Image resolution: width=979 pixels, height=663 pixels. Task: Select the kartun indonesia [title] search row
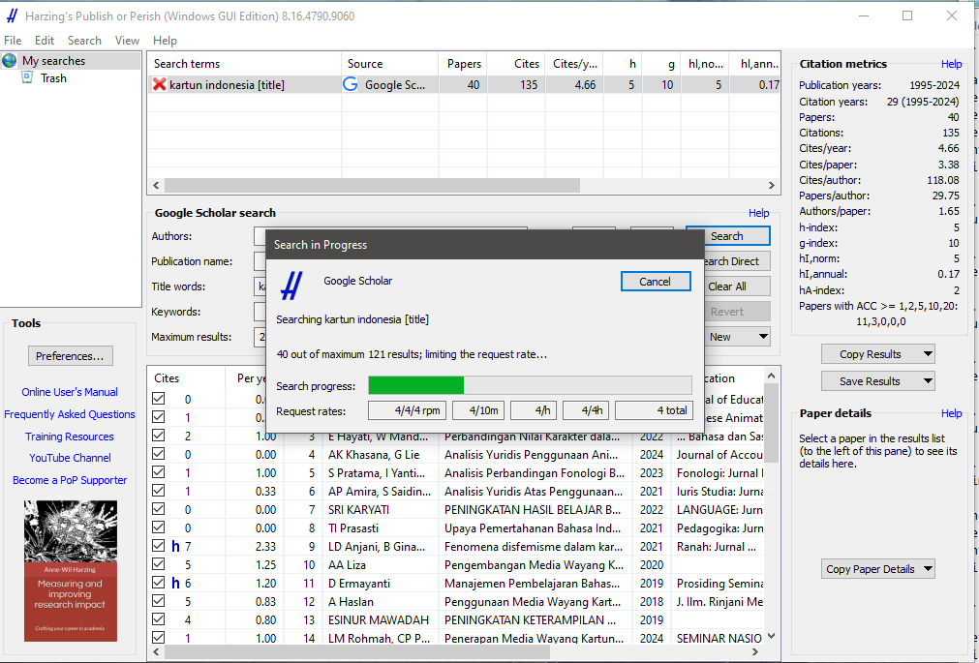coord(465,84)
